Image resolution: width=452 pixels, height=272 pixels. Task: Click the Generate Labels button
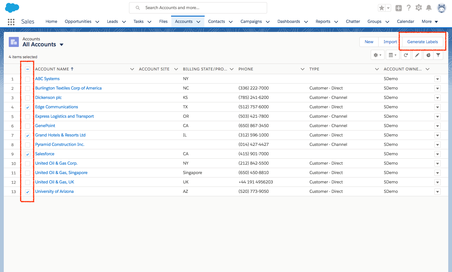pyautogui.click(x=422, y=42)
